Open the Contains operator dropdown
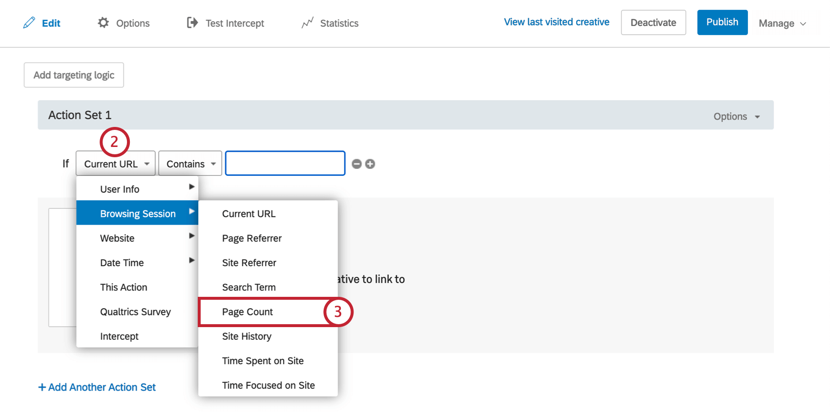Image resolution: width=830 pixels, height=415 pixels. click(190, 164)
